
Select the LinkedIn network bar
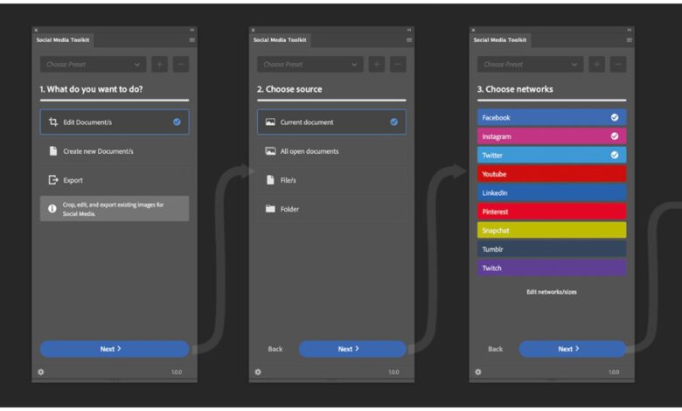[552, 192]
